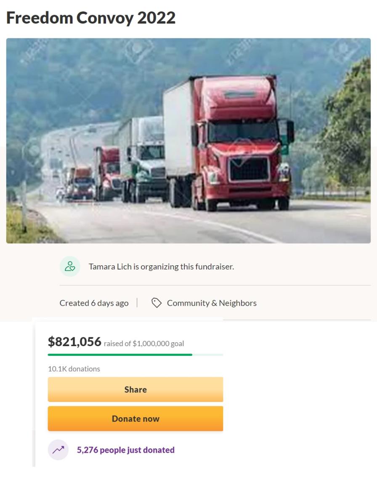The height and width of the screenshot is (480, 377).
Task: Click the 5,276 people just donated text
Action: [126, 450]
